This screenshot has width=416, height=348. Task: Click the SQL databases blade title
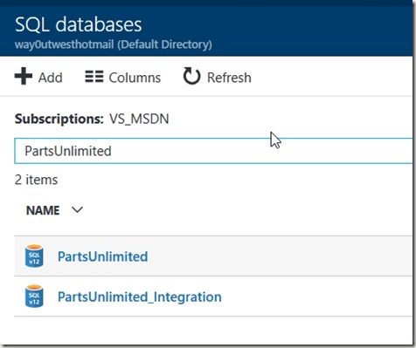point(79,24)
